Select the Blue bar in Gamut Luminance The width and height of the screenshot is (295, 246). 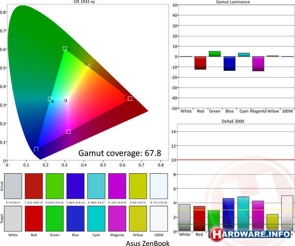[230, 63]
